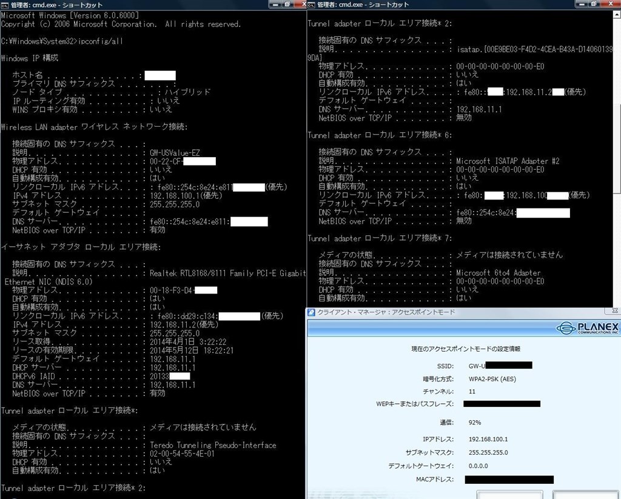Click 'Realtek RTL8168/8111 Family PCI-E Gigabit' text
This screenshot has width=621, height=499.
[x=228, y=273]
